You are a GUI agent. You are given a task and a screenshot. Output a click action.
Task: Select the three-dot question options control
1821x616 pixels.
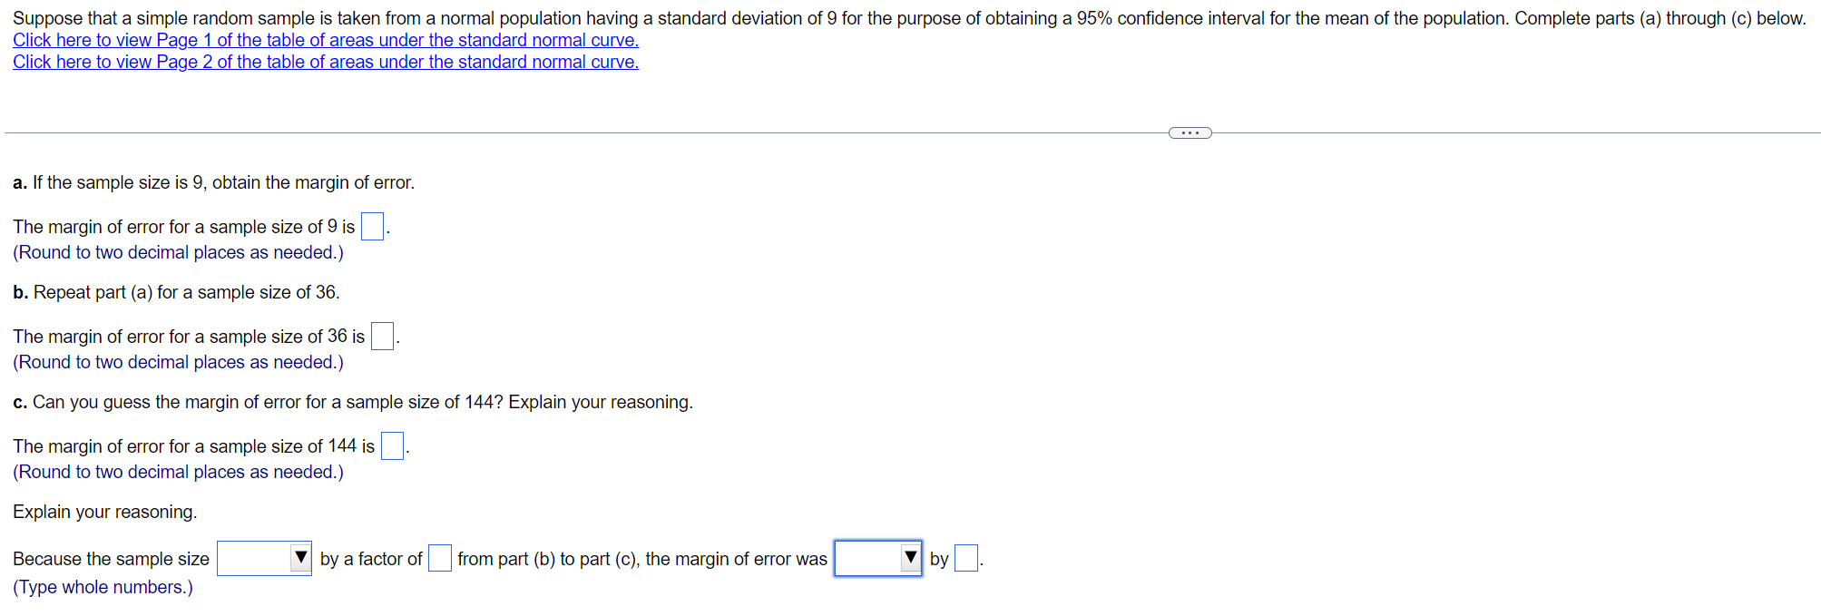1189,132
